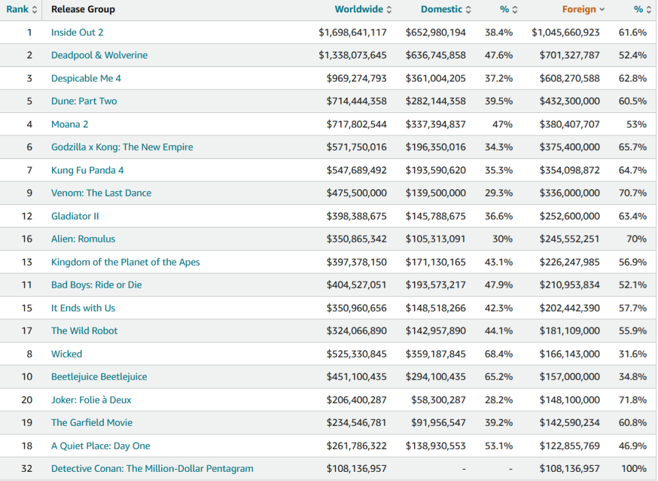Viewport: 658px width, 481px height.
Task: Click A Quiet Place: Day One link
Action: [101, 446]
